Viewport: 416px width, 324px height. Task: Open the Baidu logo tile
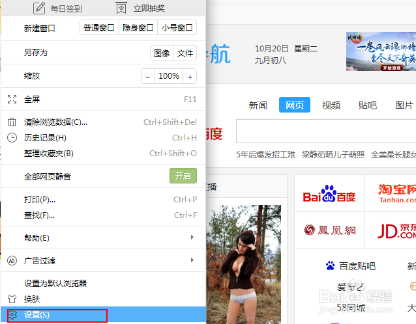click(329, 193)
